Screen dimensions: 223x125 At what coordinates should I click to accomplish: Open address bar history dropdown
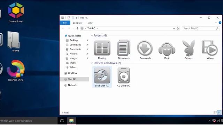[x=174, y=28]
